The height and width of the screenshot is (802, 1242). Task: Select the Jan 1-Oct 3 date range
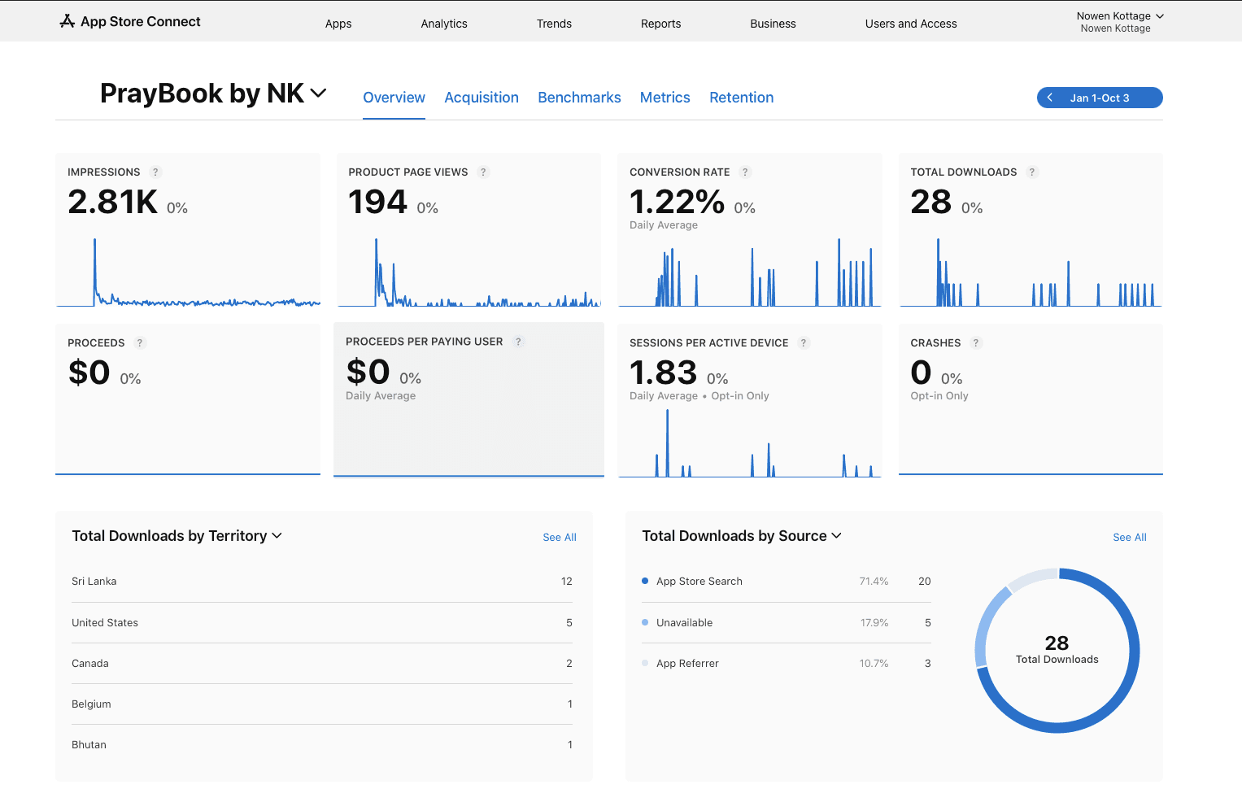pyautogui.click(x=1100, y=98)
